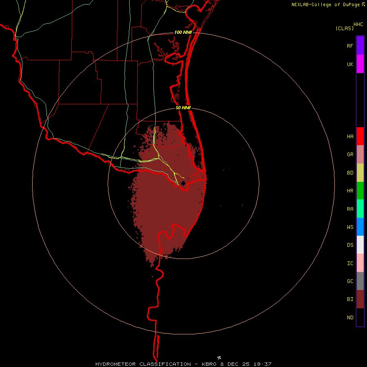Click the BI dark red swatch
This screenshot has height=367, width=367.
(x=360, y=299)
